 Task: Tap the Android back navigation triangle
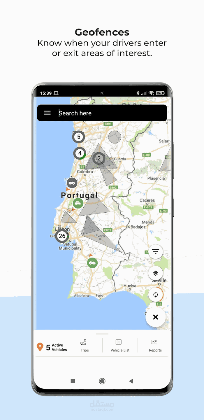coord(131,381)
